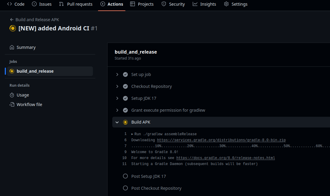Expand the Checkout Repository step
This screenshot has width=330, height=196.
pos(117,86)
